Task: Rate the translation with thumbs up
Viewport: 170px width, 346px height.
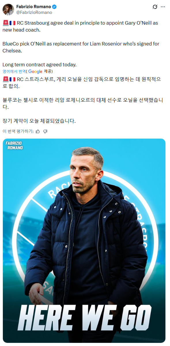Action: click(x=38, y=131)
